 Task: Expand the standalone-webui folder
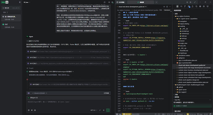click(183, 55)
